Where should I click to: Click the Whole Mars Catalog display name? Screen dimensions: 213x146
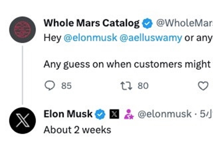pyautogui.click(x=91, y=23)
